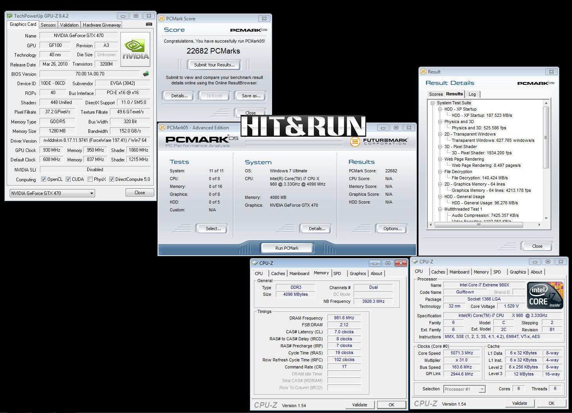Collapse the Web Page Rendering node

click(440, 159)
